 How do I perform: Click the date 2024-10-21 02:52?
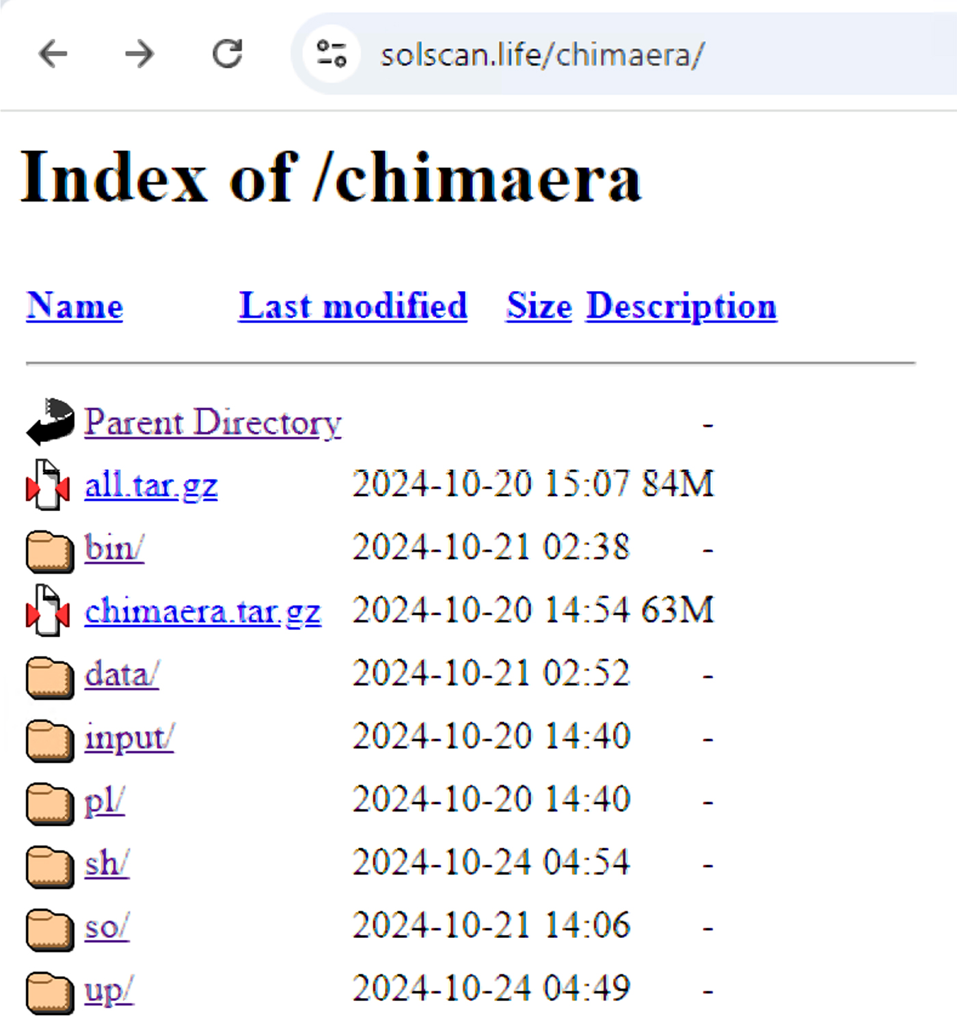pos(491,674)
